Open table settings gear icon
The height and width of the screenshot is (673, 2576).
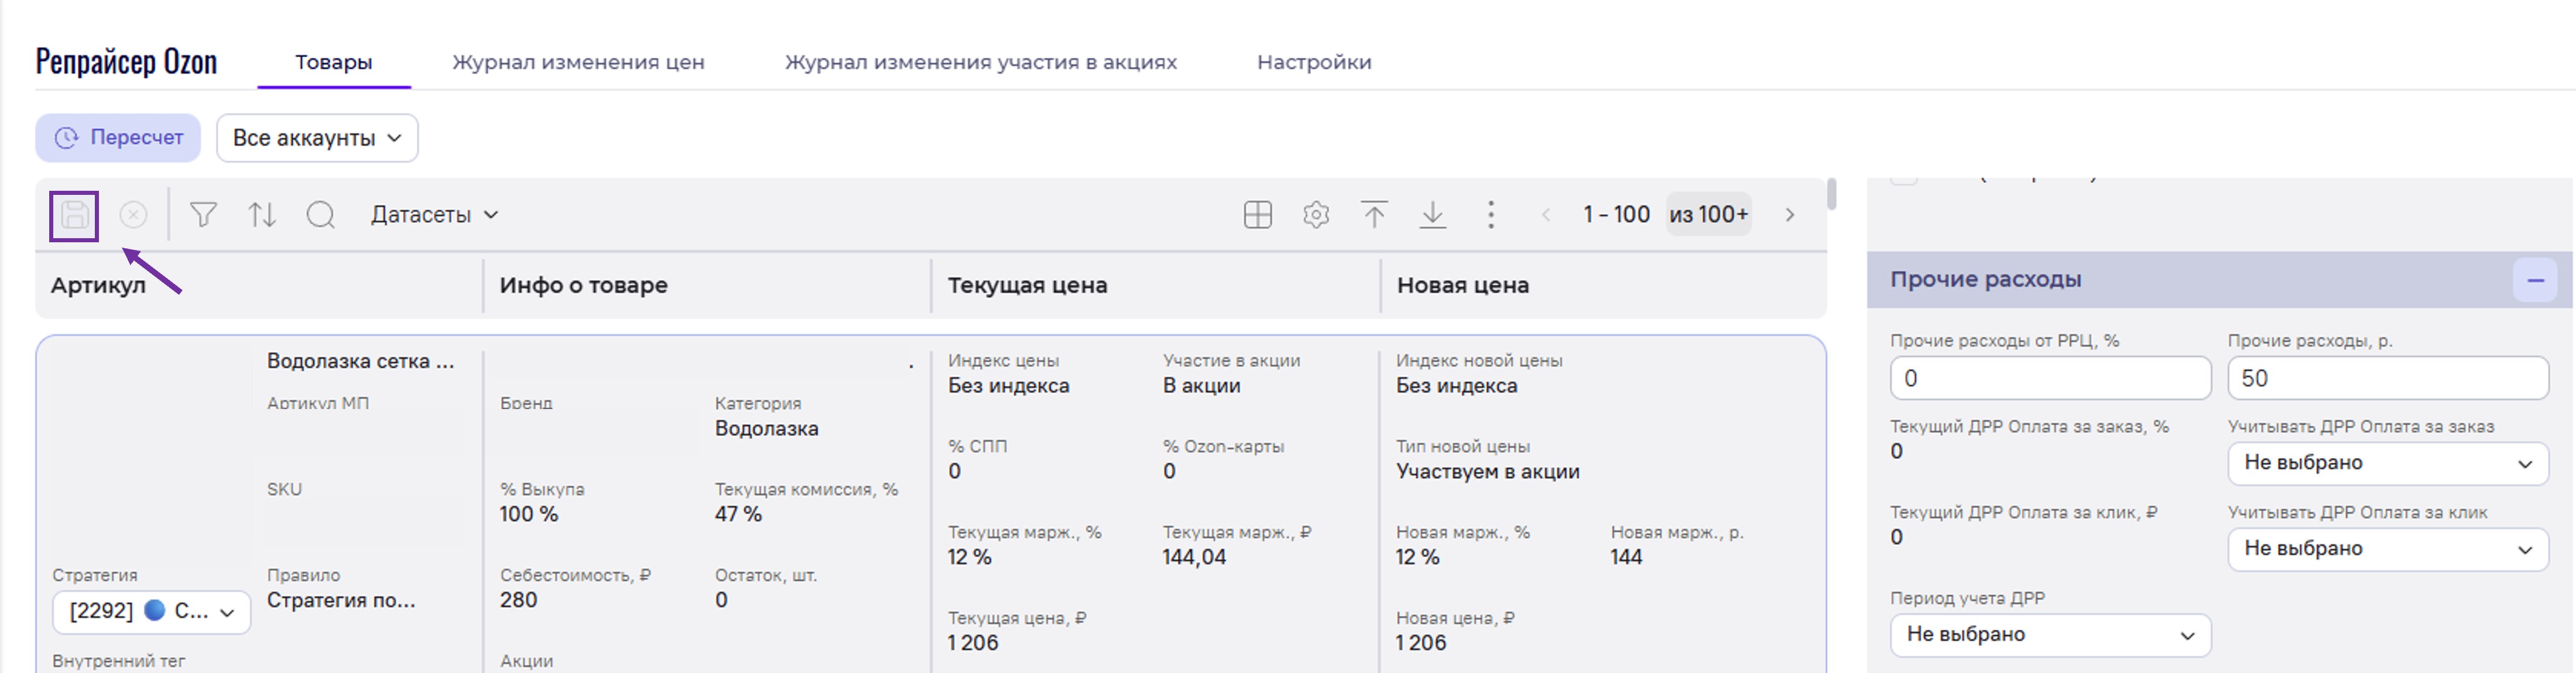[x=1316, y=215]
